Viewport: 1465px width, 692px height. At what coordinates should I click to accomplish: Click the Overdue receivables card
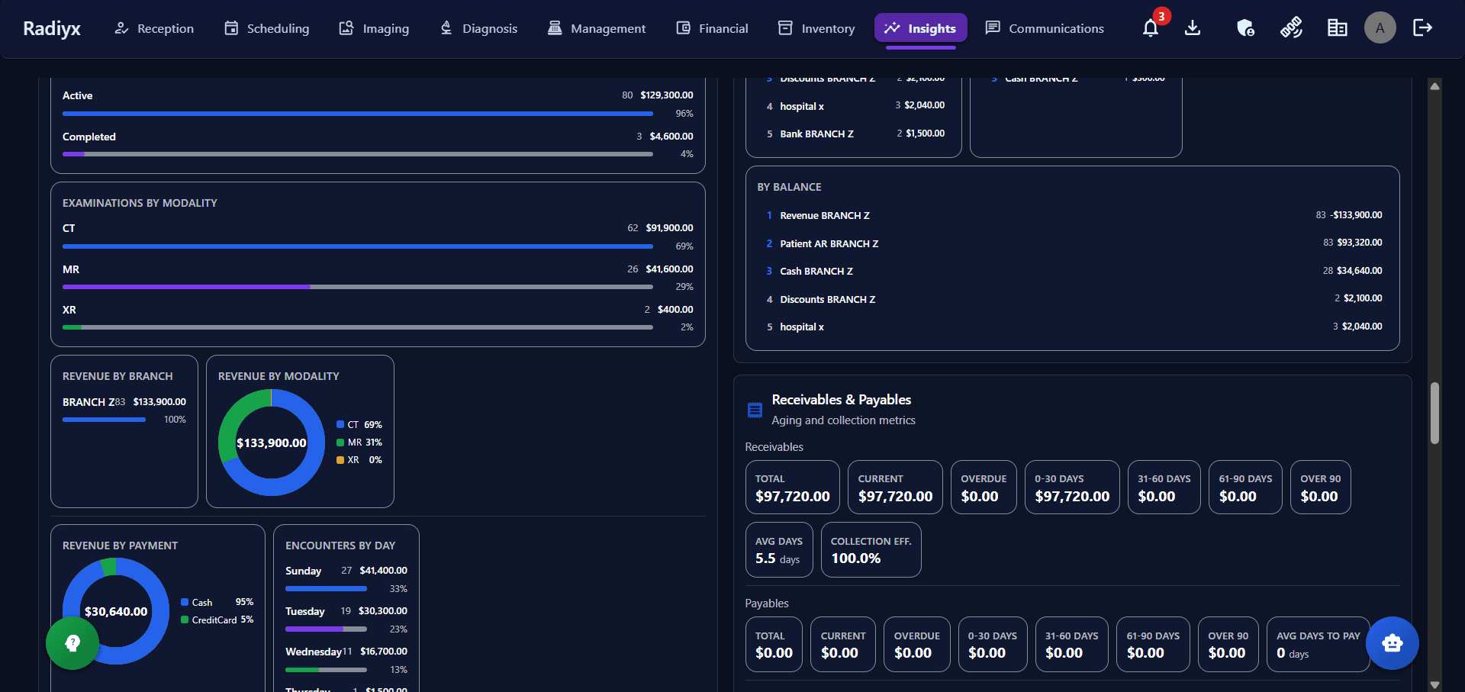(984, 488)
